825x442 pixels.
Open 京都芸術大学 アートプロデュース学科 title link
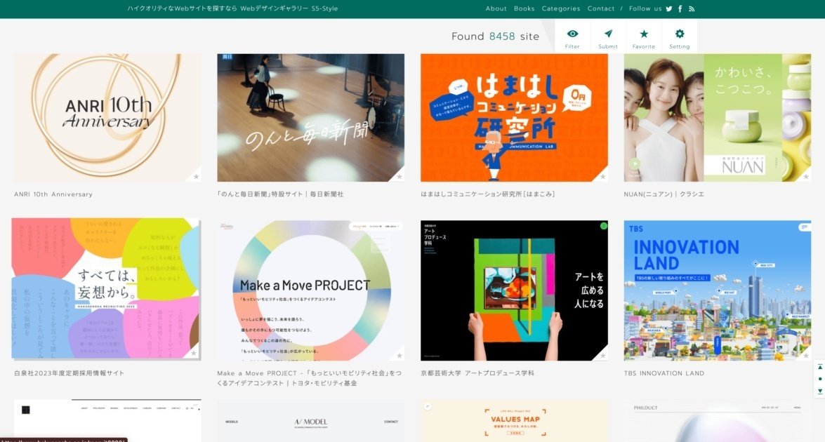(477, 373)
